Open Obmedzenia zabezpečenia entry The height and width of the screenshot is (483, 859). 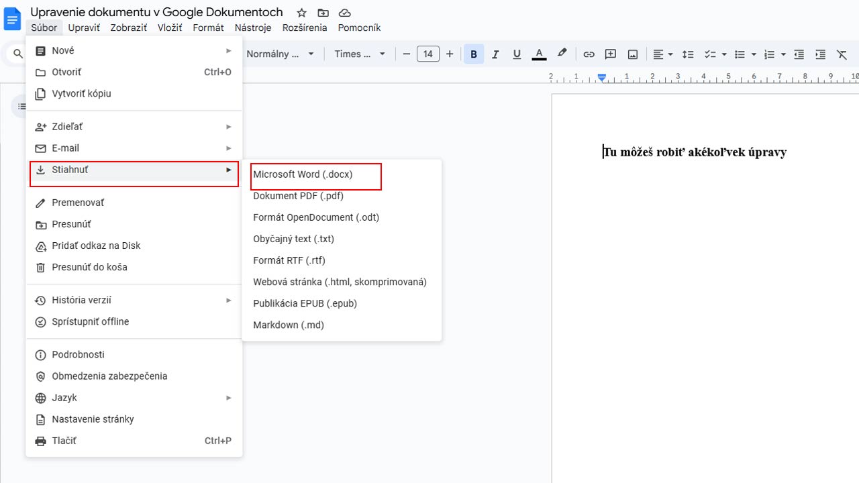(x=134, y=376)
